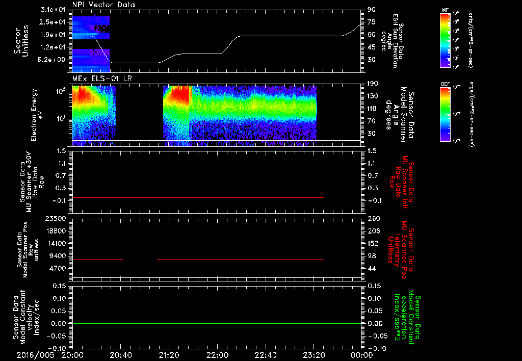Select the 22:00 time axis tick label
Screen dimensions: 522x361
(217, 355)
